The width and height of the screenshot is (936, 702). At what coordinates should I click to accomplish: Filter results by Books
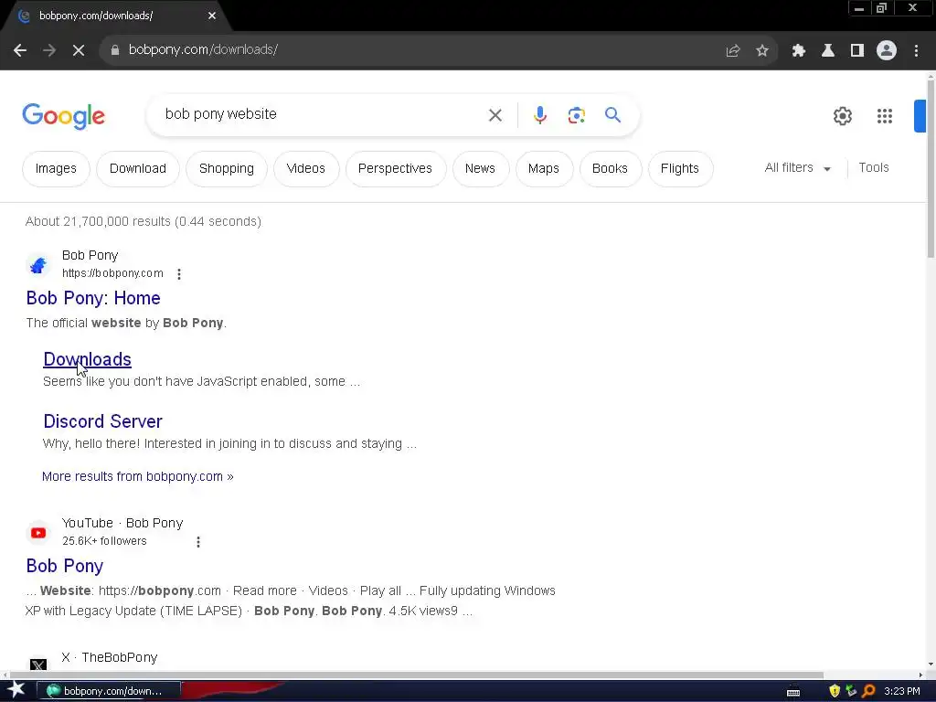click(x=610, y=169)
